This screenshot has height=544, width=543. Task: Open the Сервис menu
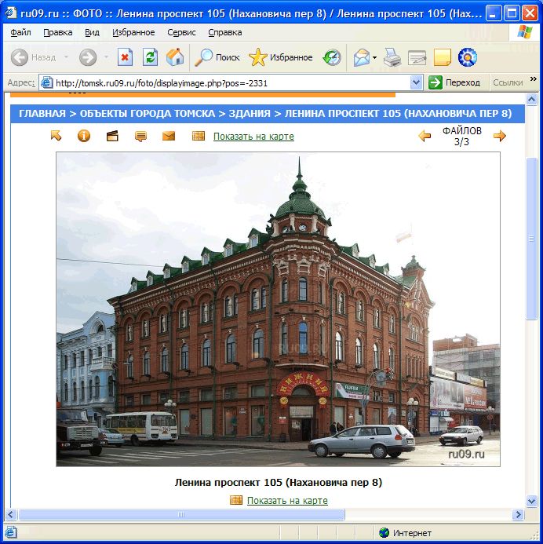pos(182,32)
